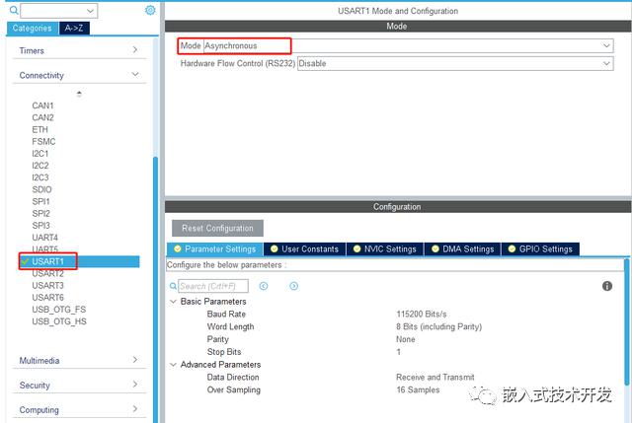Click the information icon in configuration panel
The image size is (632, 423).
(x=607, y=286)
